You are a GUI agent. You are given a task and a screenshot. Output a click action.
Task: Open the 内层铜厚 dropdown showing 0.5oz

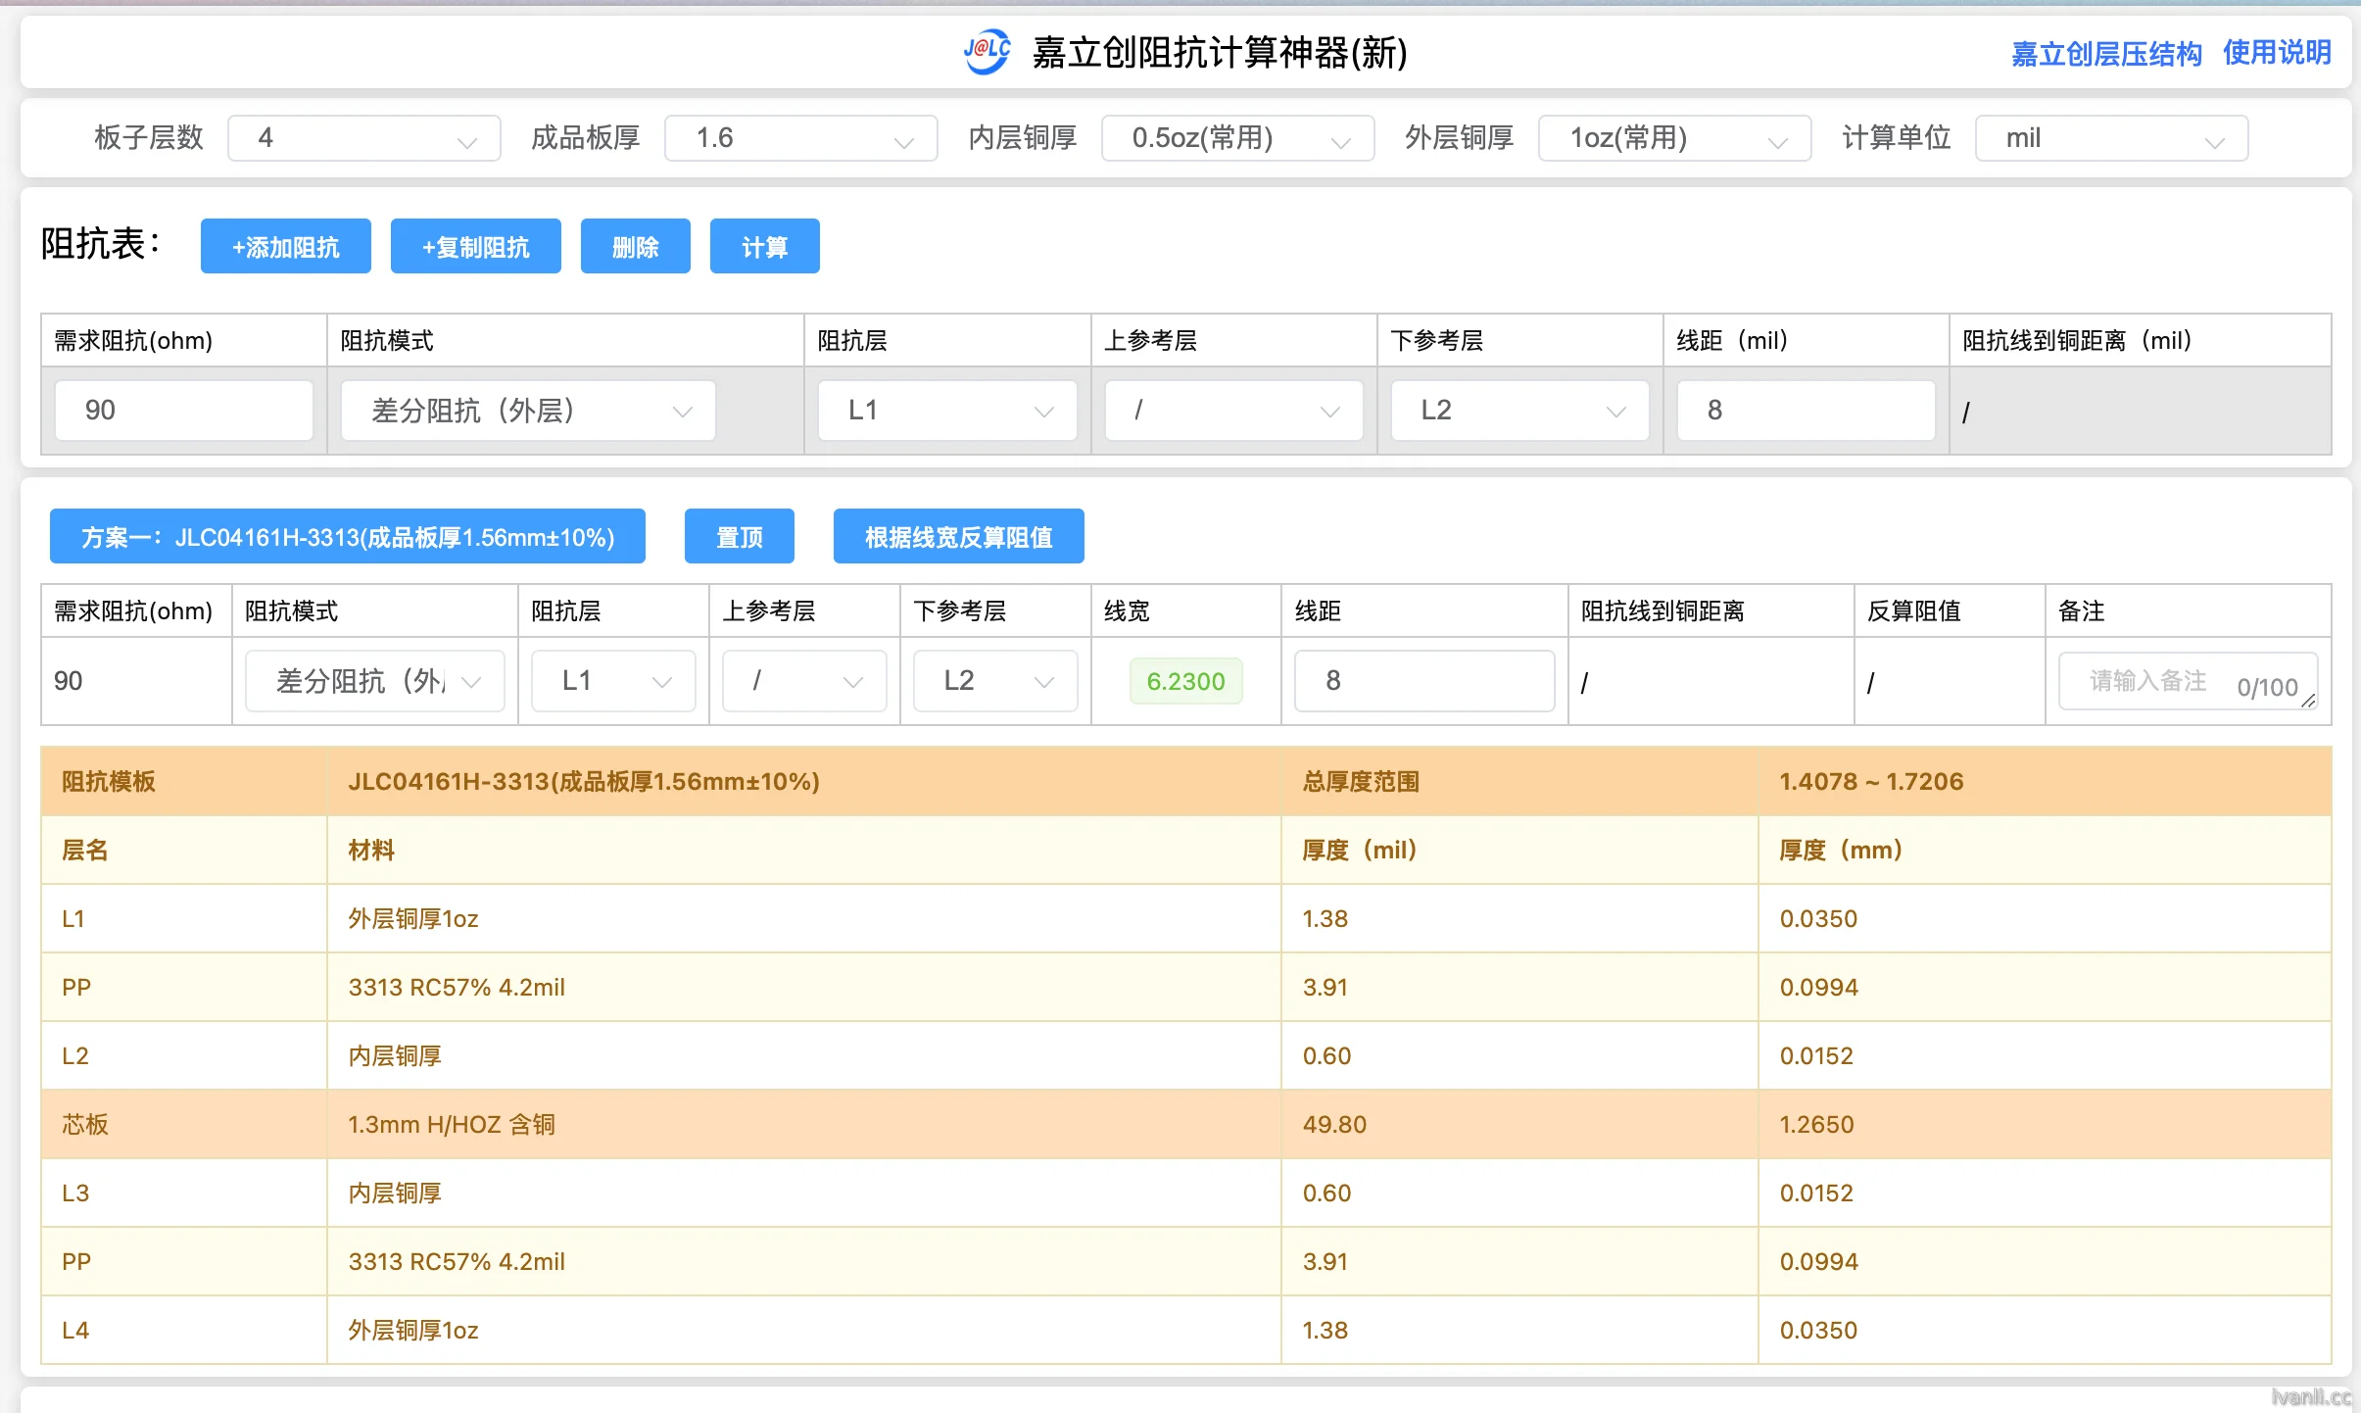[1238, 138]
